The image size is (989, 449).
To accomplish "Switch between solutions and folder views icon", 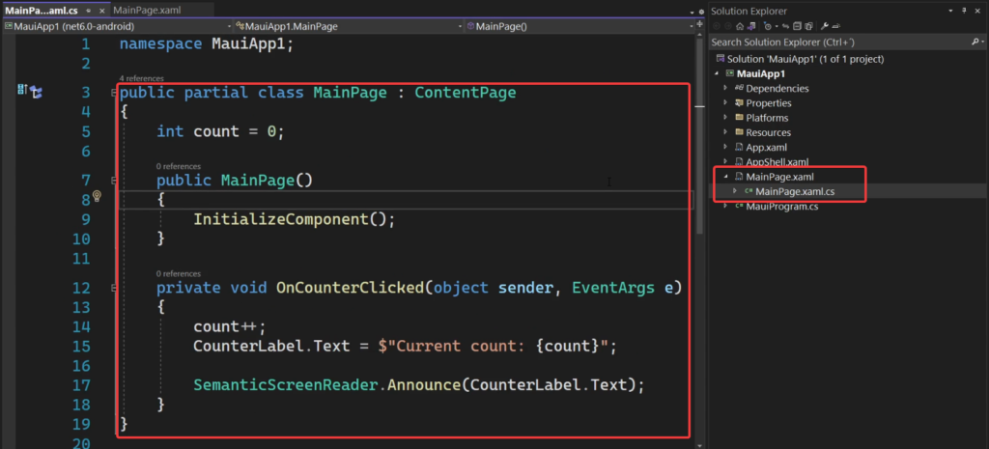I will 751,26.
